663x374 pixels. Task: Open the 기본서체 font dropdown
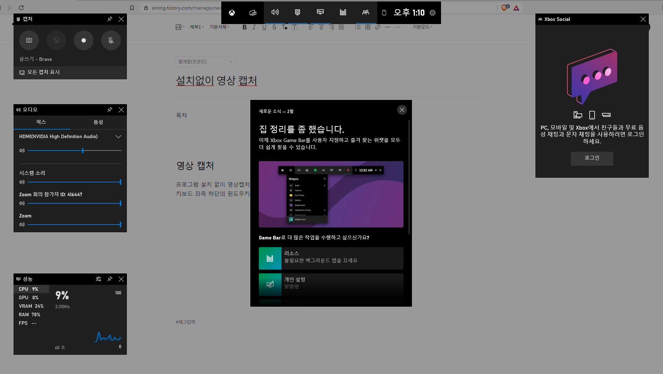coord(219,27)
